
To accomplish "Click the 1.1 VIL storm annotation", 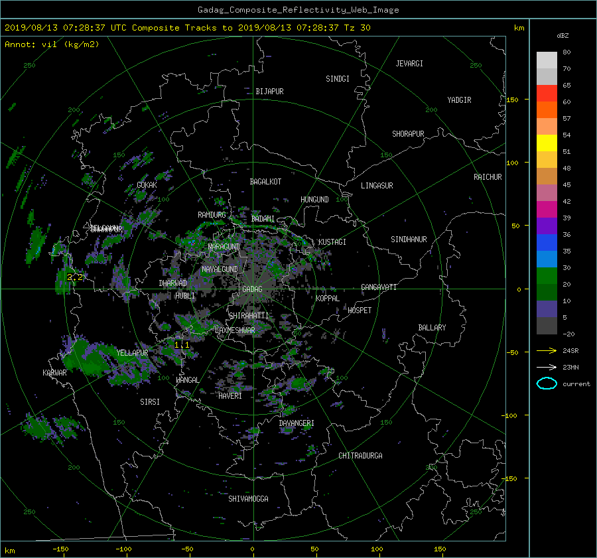I will click(182, 345).
